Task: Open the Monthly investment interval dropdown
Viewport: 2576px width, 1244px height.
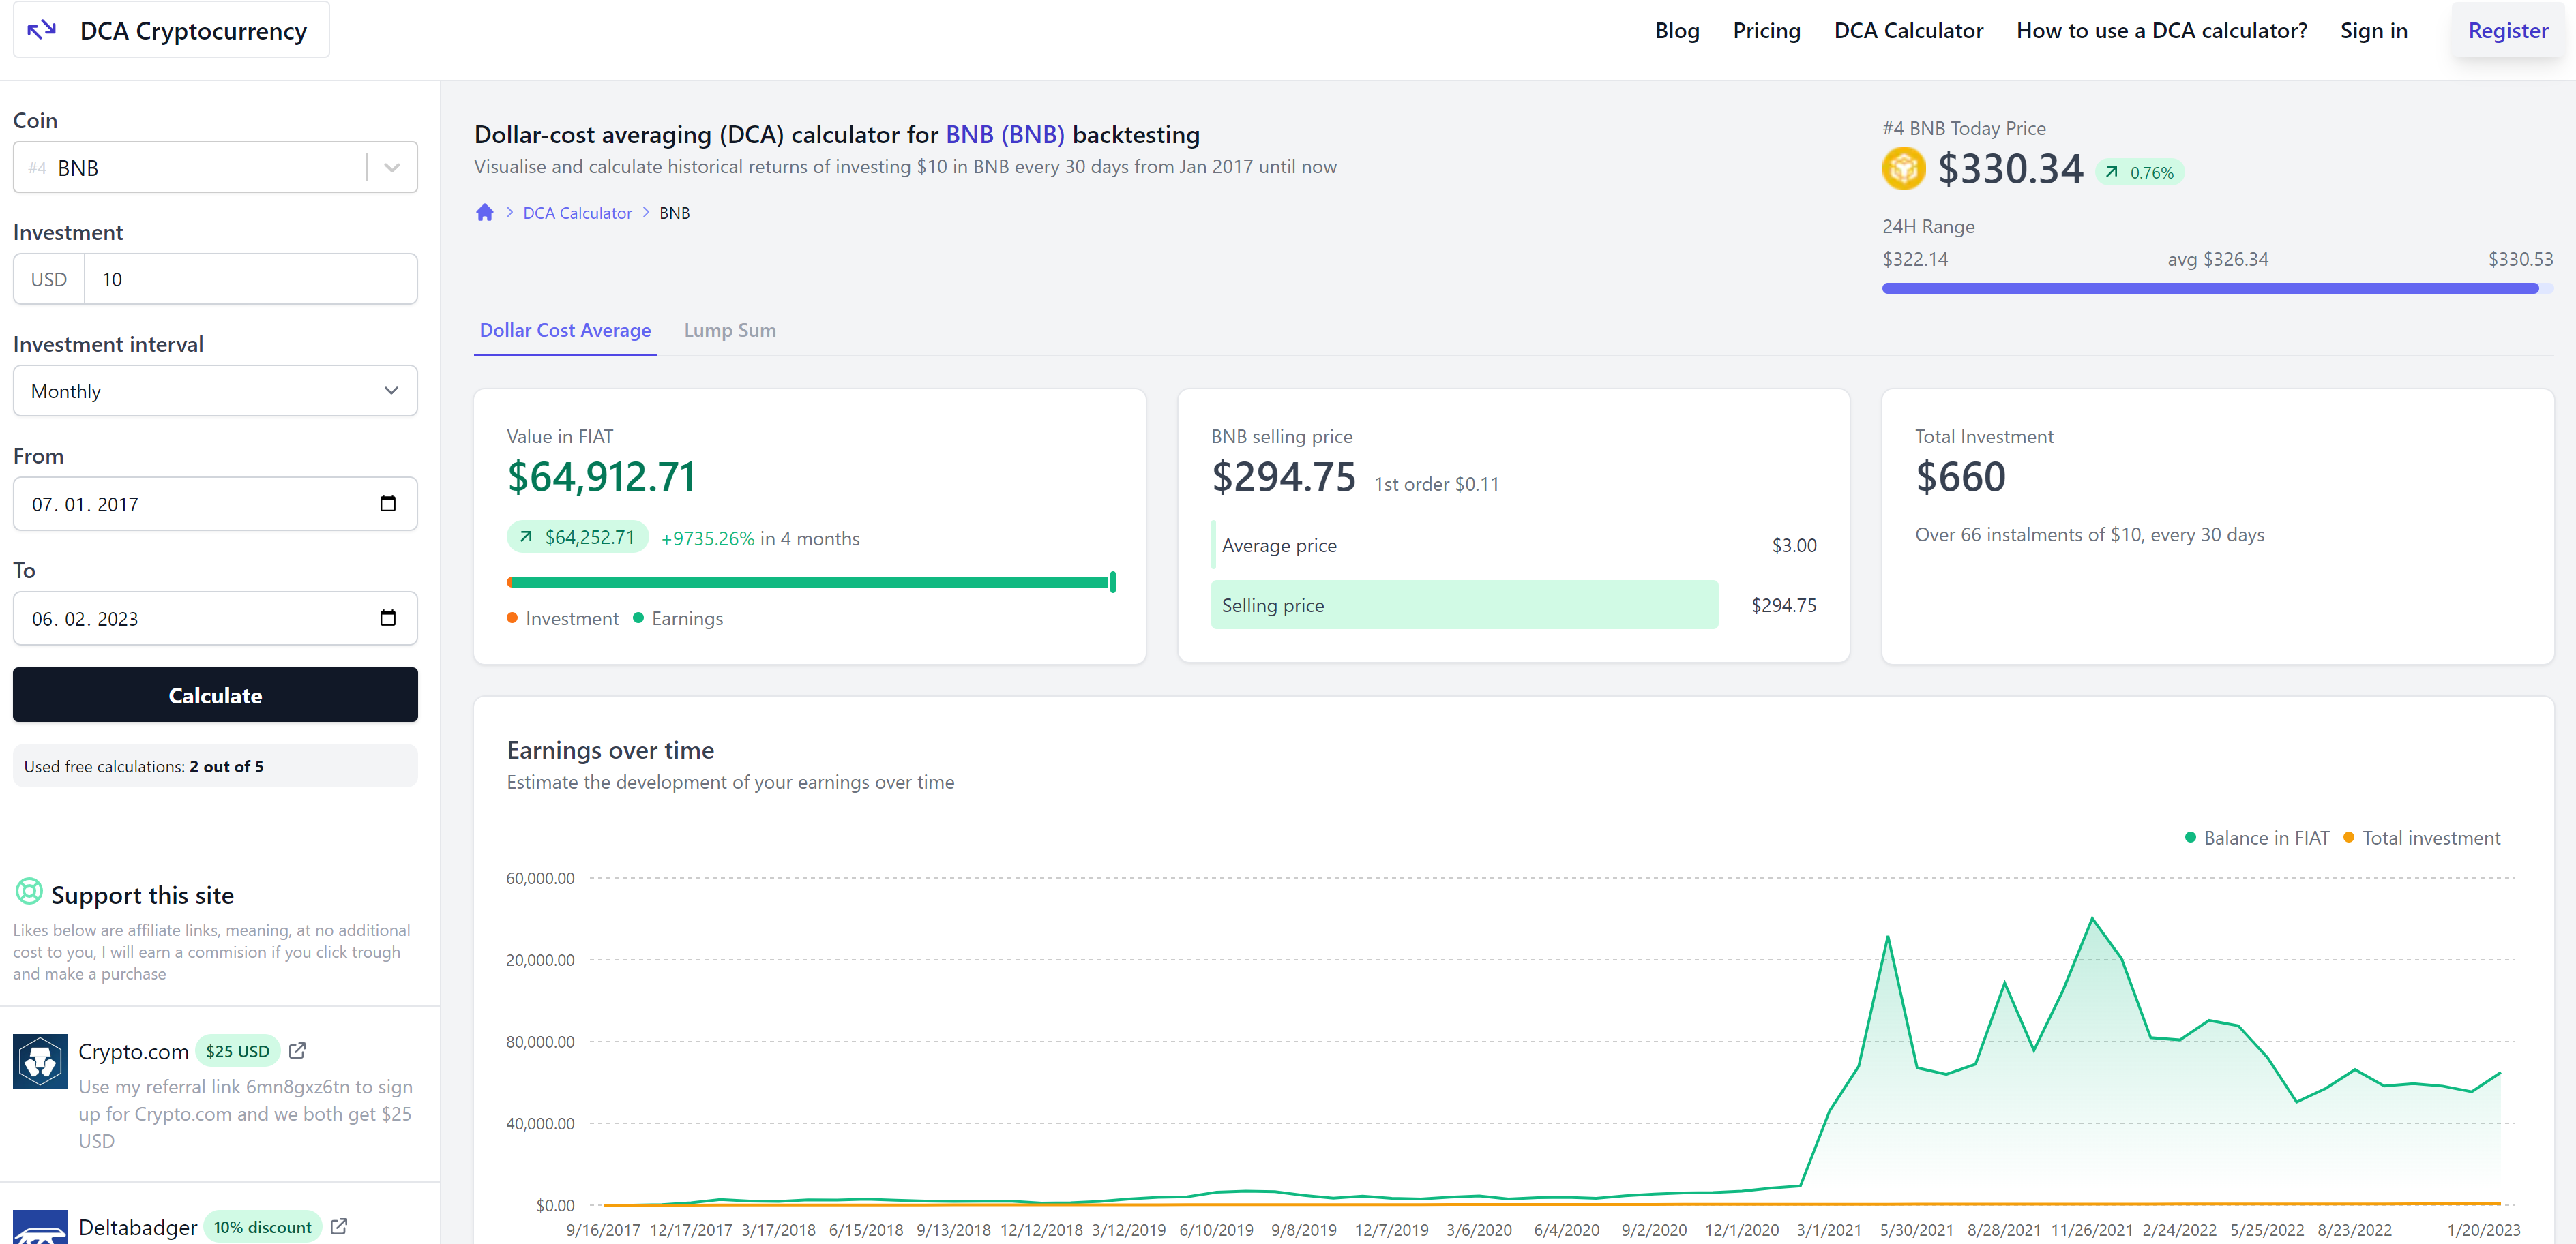Action: pyautogui.click(x=215, y=392)
